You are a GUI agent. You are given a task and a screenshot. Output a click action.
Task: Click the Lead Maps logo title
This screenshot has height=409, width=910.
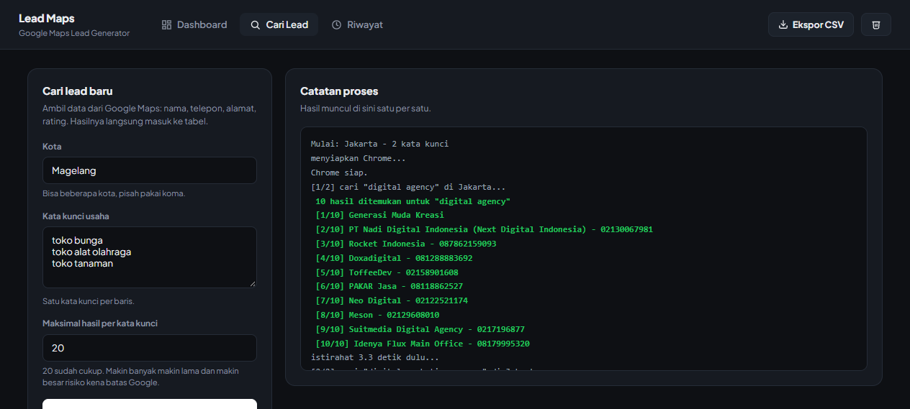47,18
